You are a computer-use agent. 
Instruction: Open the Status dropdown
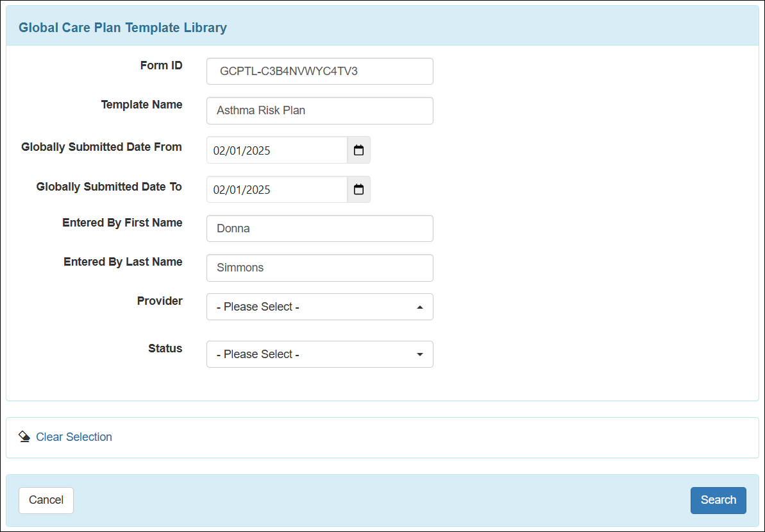(x=319, y=354)
